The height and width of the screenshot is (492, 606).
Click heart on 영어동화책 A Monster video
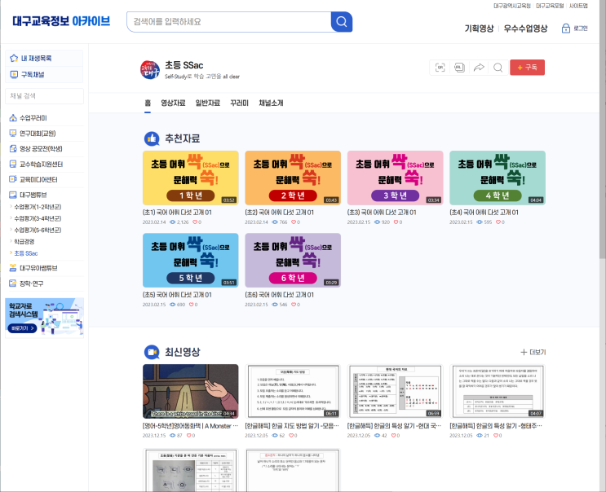coord(188,435)
